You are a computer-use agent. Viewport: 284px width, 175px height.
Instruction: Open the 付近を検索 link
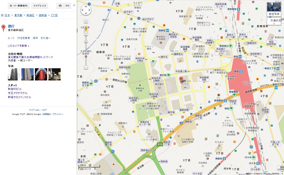click(24, 38)
